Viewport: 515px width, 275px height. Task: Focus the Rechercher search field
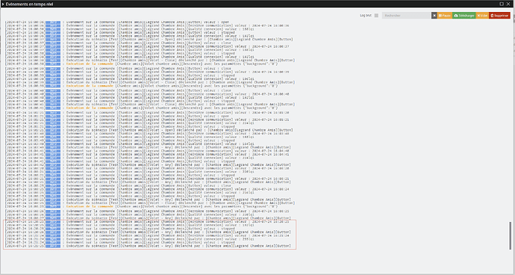point(406,16)
